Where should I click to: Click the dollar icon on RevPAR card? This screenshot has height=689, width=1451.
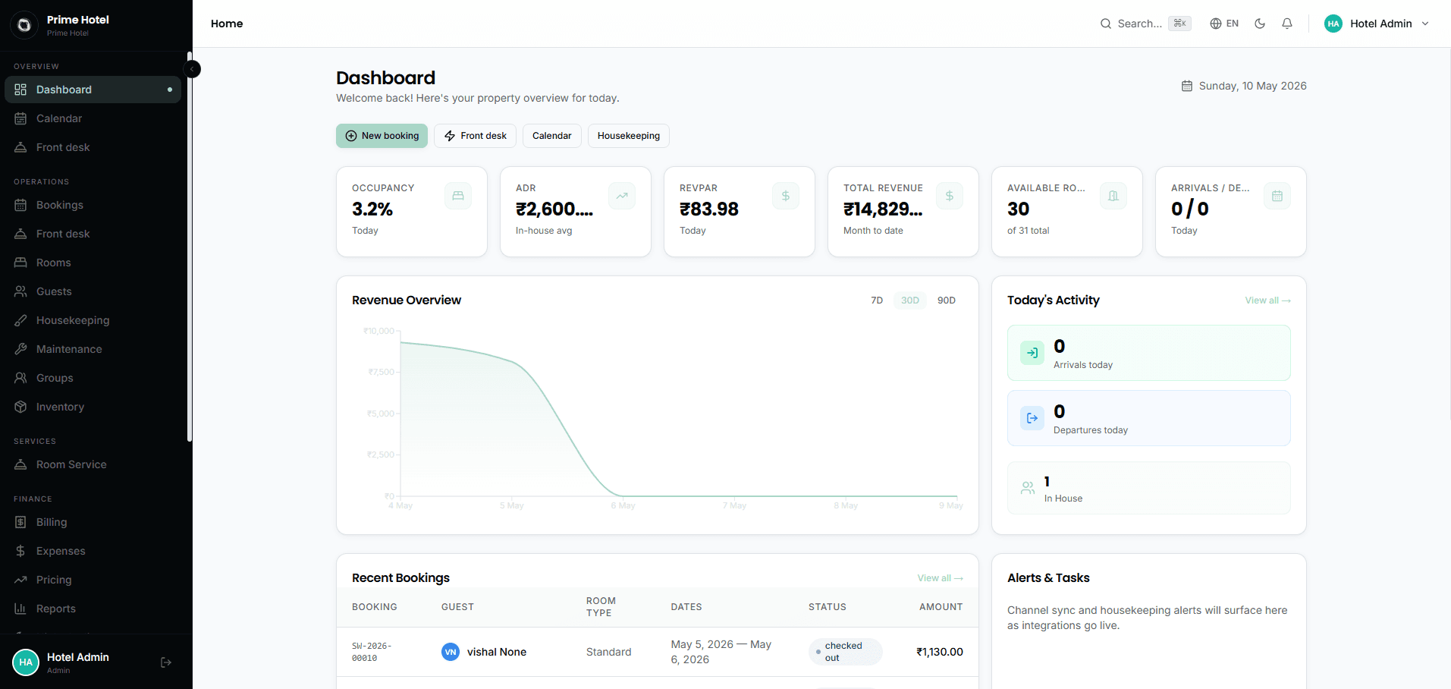786,196
